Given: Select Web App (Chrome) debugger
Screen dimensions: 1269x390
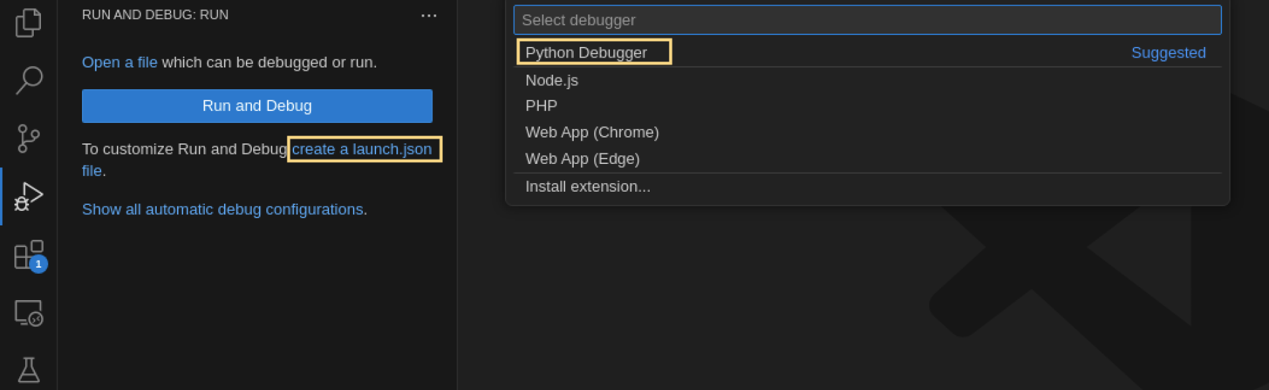Looking at the screenshot, I should coord(867,132).
